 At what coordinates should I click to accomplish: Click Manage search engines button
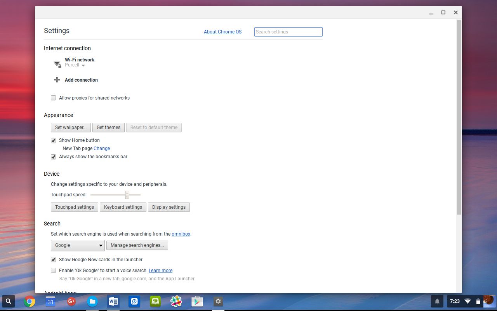137,245
